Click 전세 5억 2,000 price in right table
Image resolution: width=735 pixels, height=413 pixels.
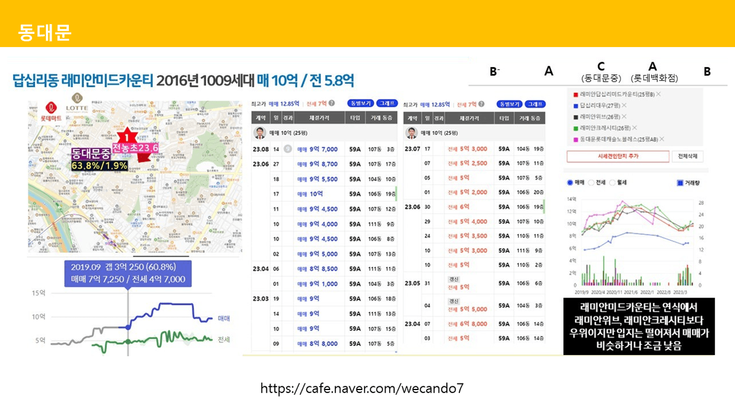click(467, 192)
